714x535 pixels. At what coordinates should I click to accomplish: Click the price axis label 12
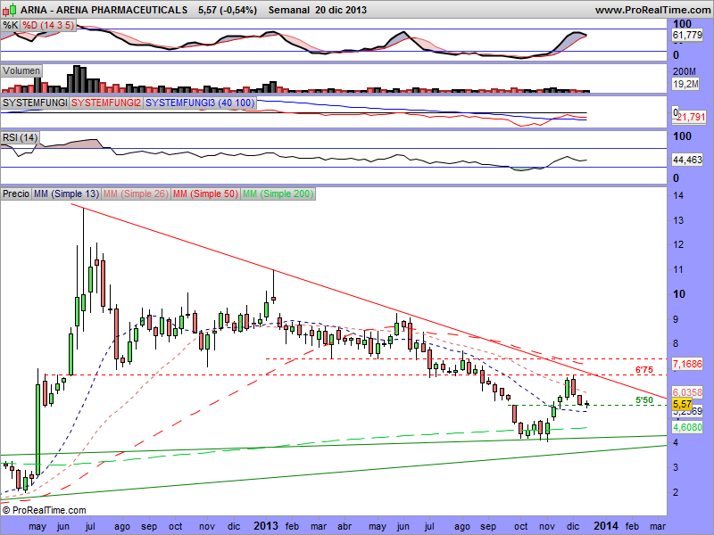tap(678, 244)
